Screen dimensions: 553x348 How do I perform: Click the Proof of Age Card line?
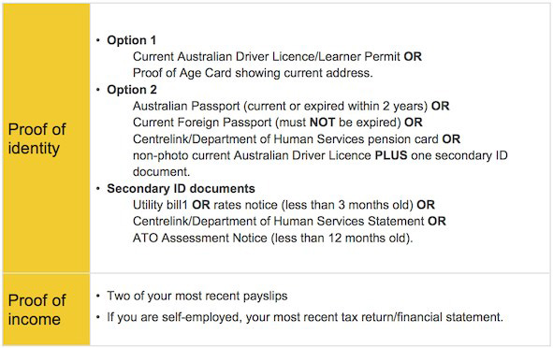click(x=253, y=73)
